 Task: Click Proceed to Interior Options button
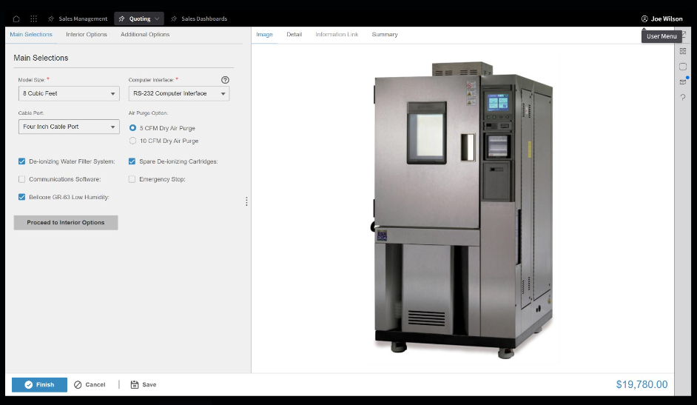click(66, 222)
